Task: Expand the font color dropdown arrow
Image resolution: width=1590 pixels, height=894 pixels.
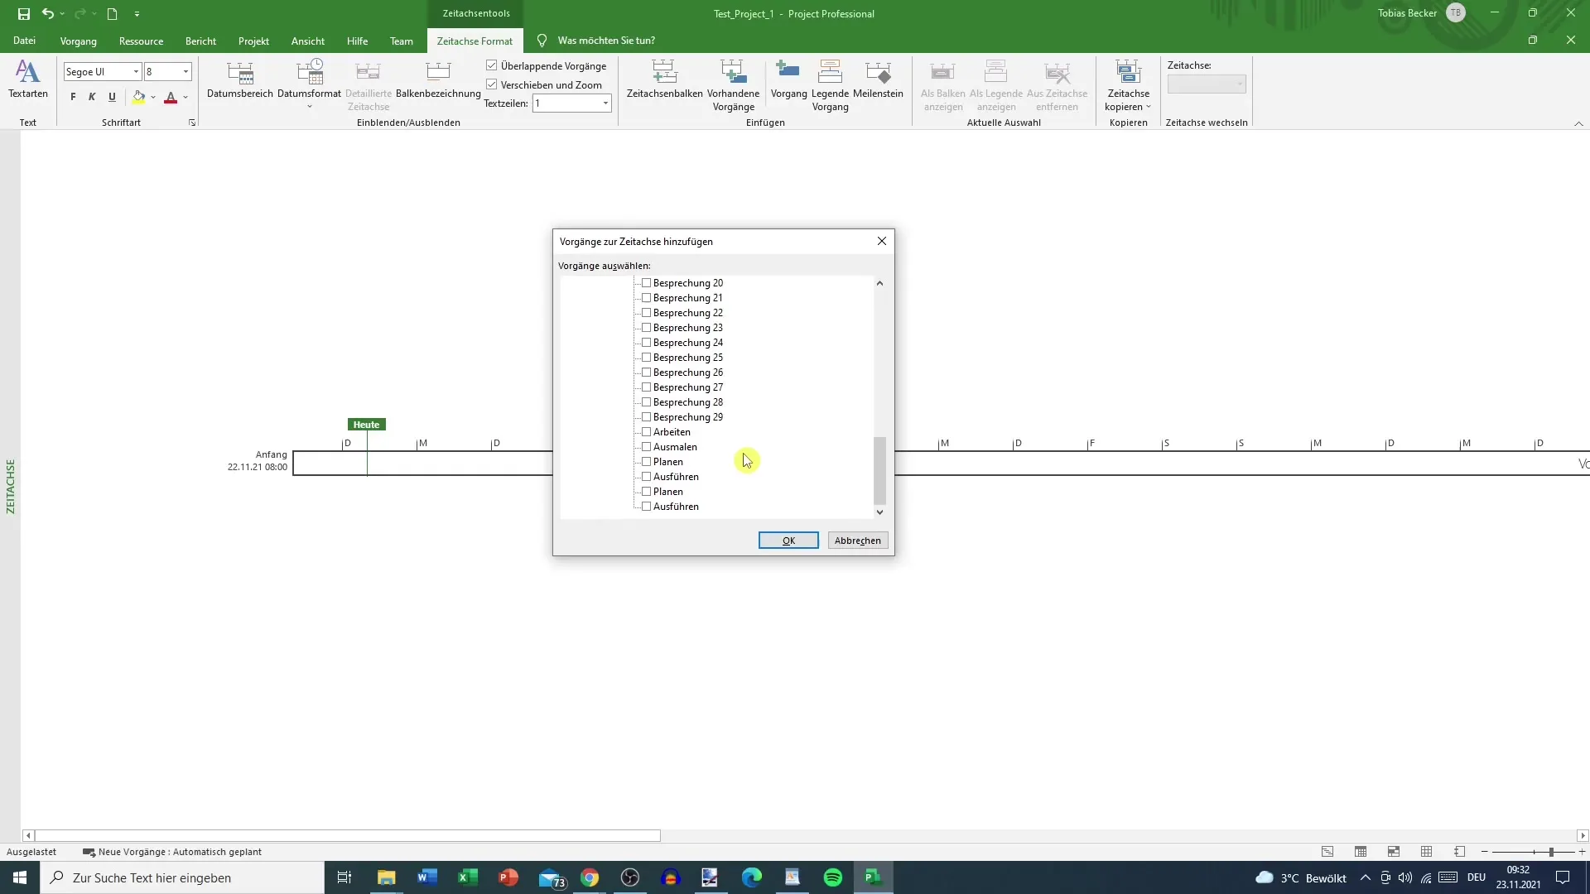Action: point(185,97)
